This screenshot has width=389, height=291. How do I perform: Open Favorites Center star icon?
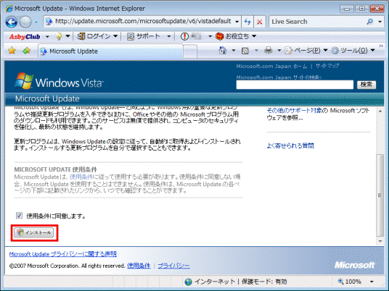(x=12, y=51)
